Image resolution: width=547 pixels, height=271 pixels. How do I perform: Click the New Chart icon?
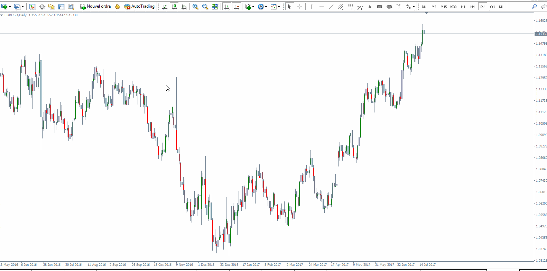click(4, 7)
